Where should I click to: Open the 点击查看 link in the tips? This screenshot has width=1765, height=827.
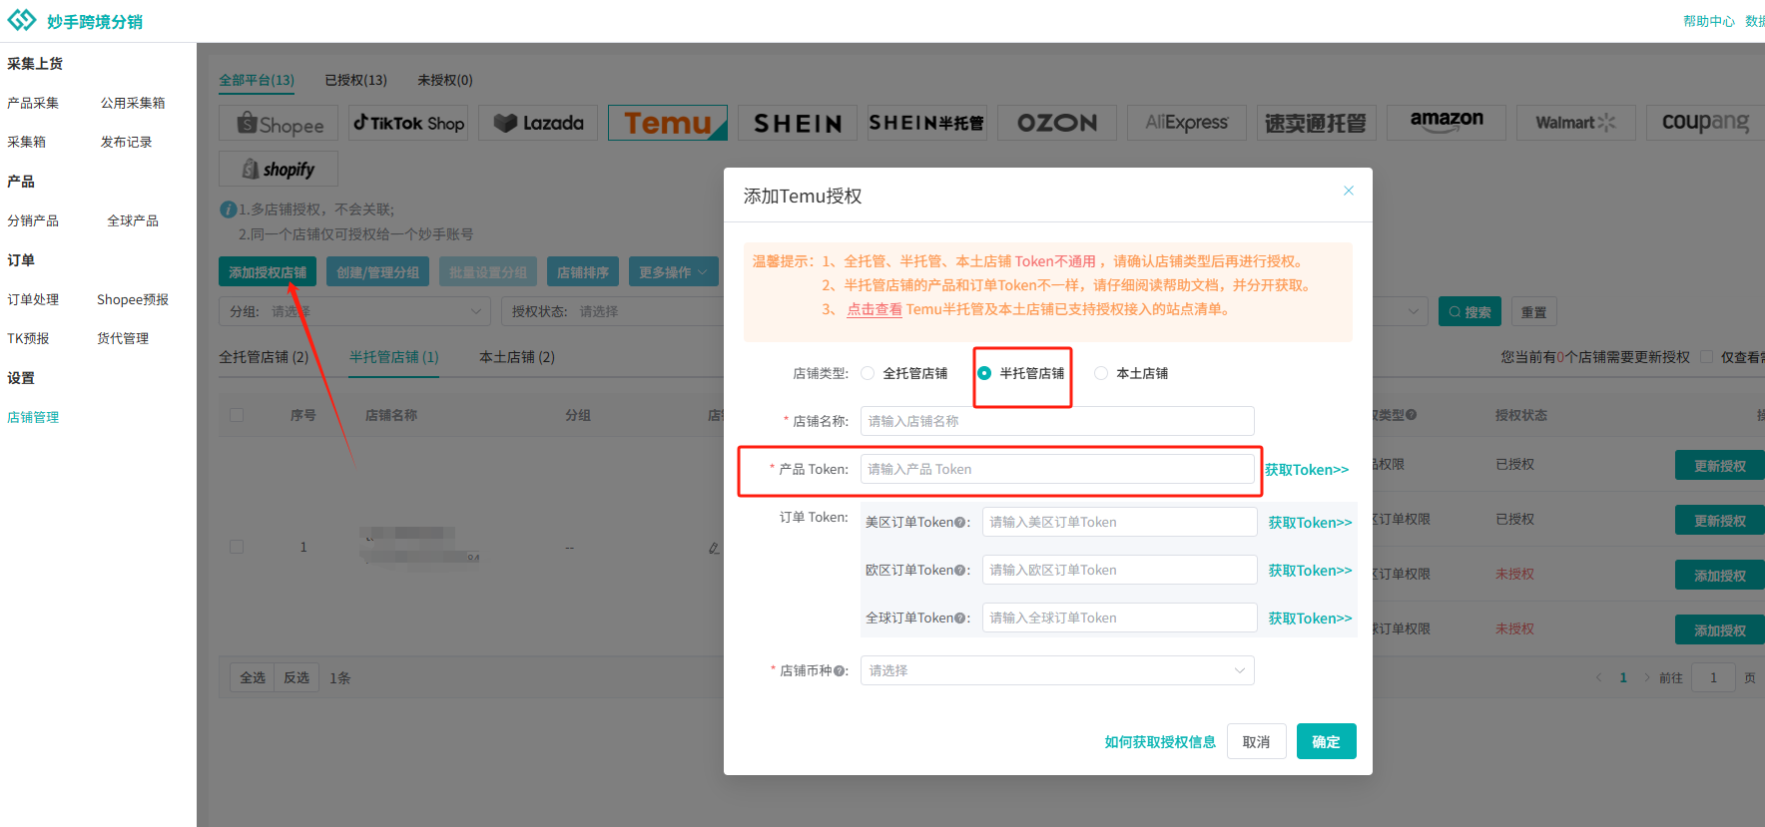875,309
